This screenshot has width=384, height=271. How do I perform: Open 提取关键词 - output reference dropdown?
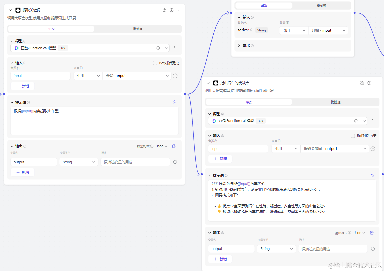click(335, 149)
